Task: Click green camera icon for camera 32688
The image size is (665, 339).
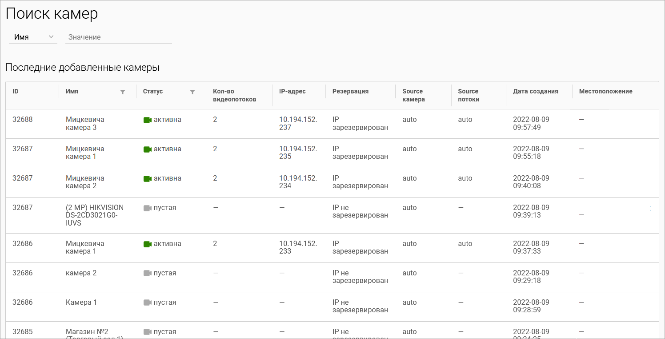Action: tap(148, 120)
